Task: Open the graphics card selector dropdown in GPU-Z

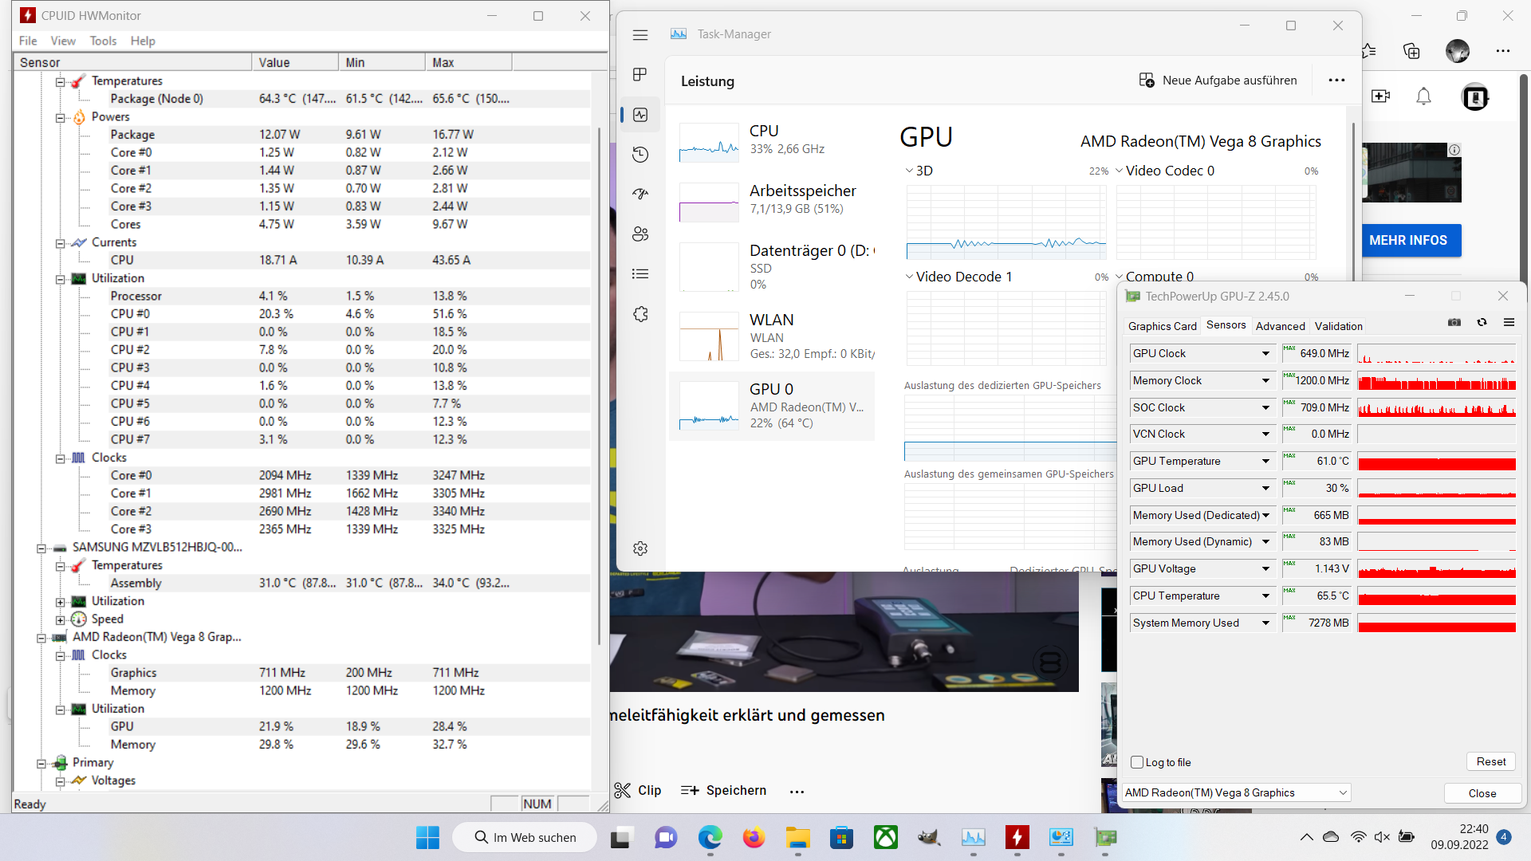Action: click(x=1234, y=792)
